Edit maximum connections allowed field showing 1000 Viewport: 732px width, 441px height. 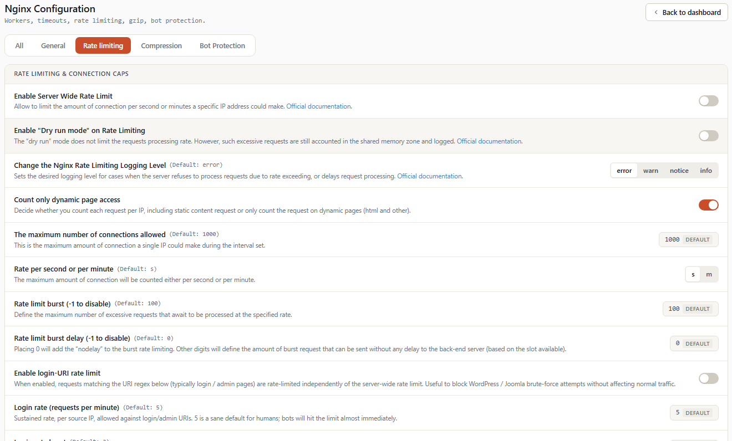pos(689,239)
